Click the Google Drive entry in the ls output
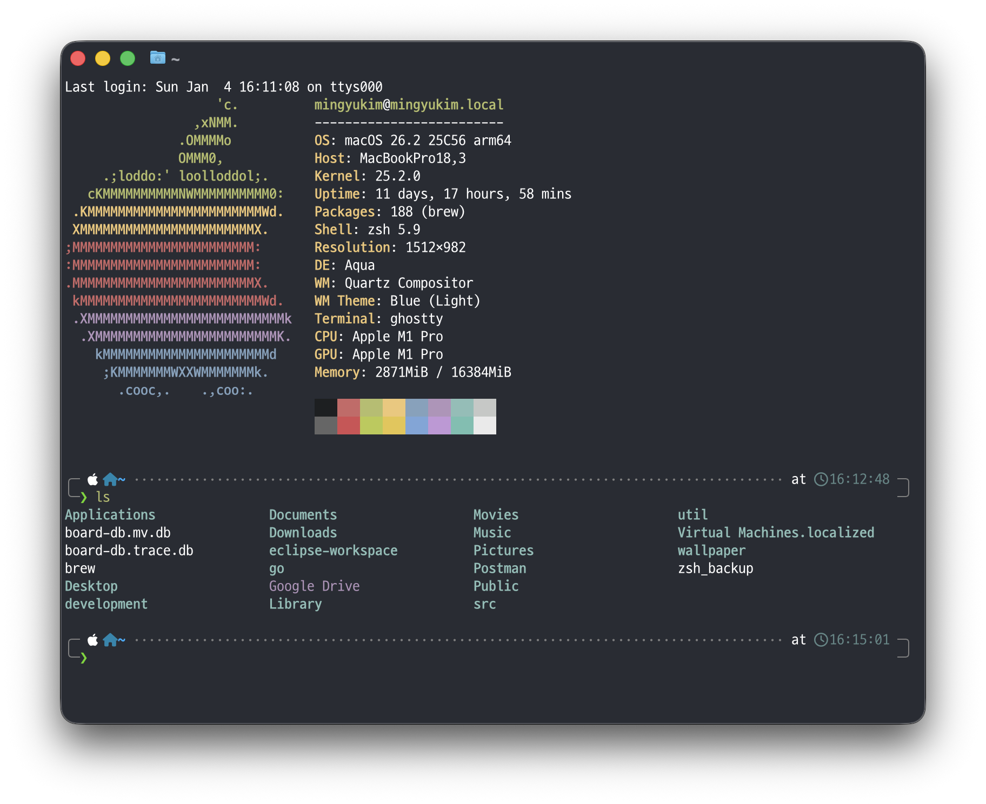986x804 pixels. pyautogui.click(x=314, y=586)
